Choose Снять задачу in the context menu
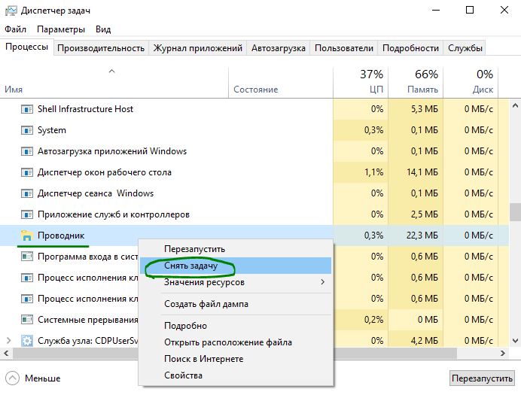Screen dimensions: 521x395 pos(236,266)
